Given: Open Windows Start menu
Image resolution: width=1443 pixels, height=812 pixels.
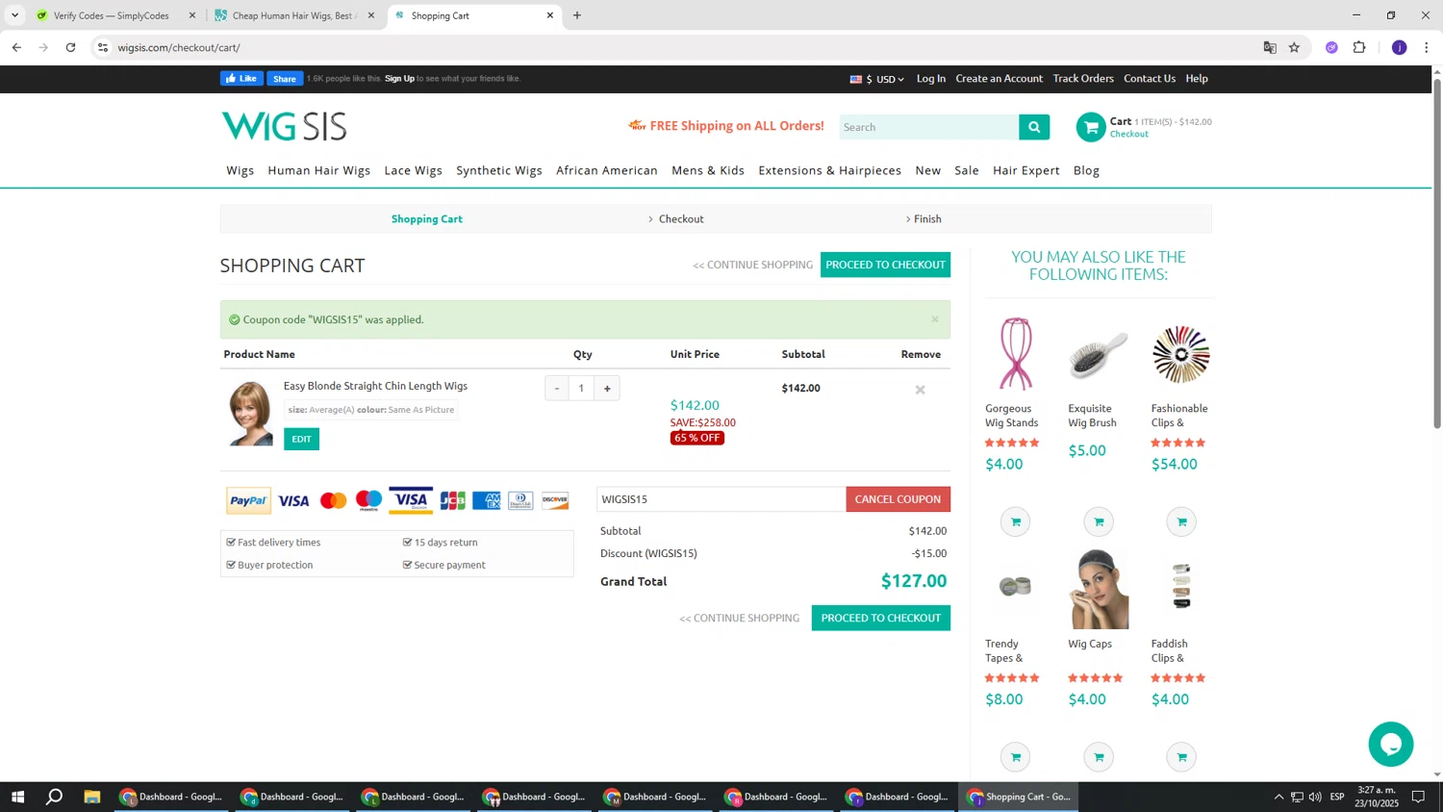Looking at the screenshot, I should (x=17, y=797).
